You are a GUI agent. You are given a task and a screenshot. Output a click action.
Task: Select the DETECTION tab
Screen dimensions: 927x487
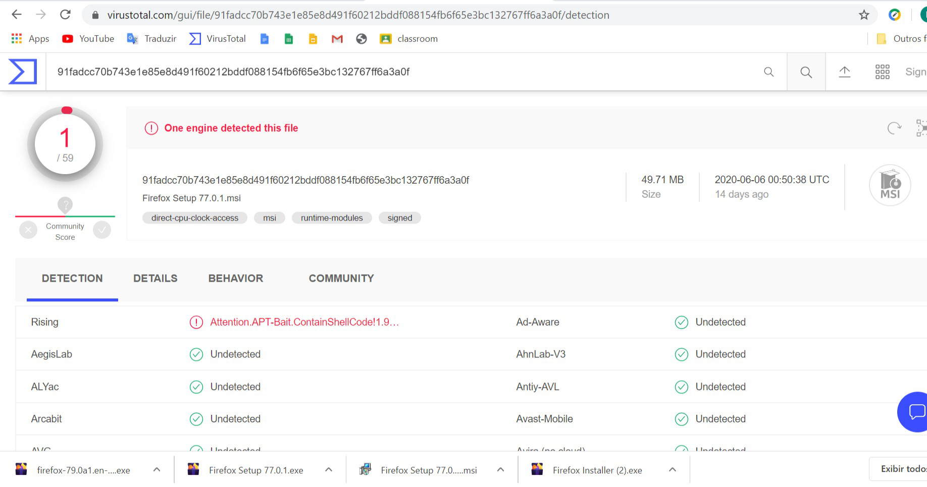pyautogui.click(x=72, y=279)
